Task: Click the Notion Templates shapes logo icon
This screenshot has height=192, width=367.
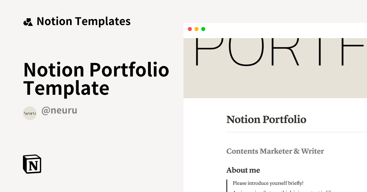Action: tap(28, 22)
